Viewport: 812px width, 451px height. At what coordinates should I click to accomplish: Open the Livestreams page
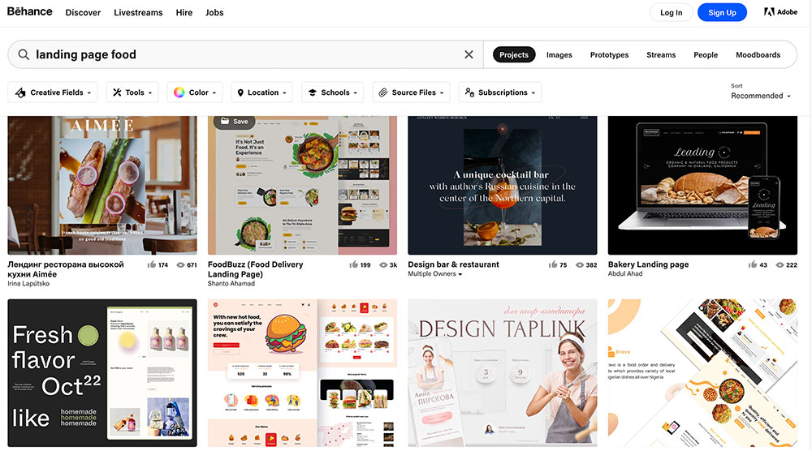(138, 12)
